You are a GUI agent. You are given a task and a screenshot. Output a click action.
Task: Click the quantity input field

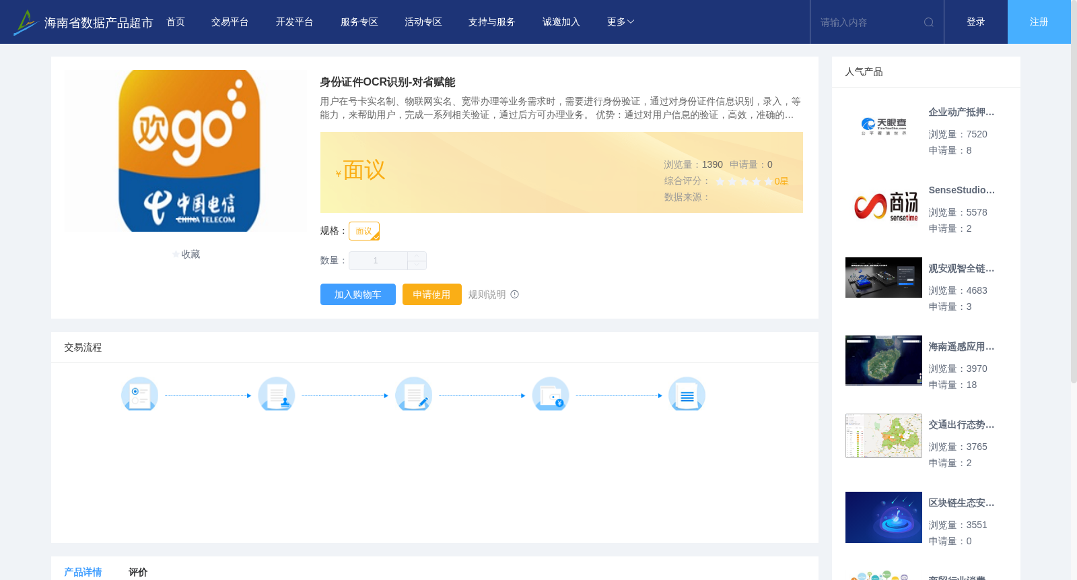pos(378,261)
